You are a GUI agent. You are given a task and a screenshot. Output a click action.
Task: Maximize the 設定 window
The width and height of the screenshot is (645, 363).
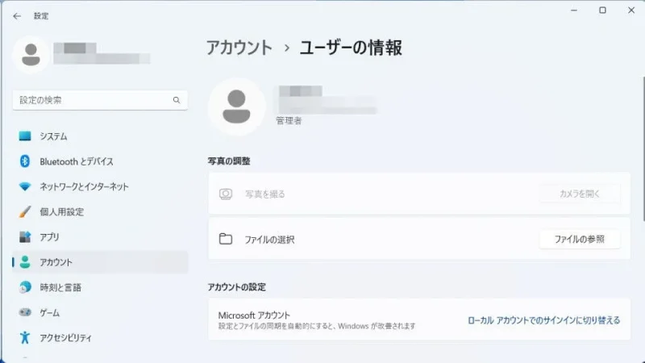[602, 10]
